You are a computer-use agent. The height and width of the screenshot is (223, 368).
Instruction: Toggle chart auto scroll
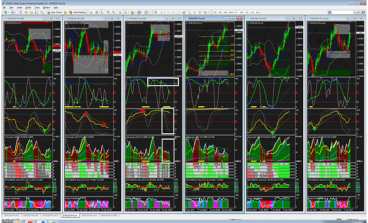pos(120,12)
